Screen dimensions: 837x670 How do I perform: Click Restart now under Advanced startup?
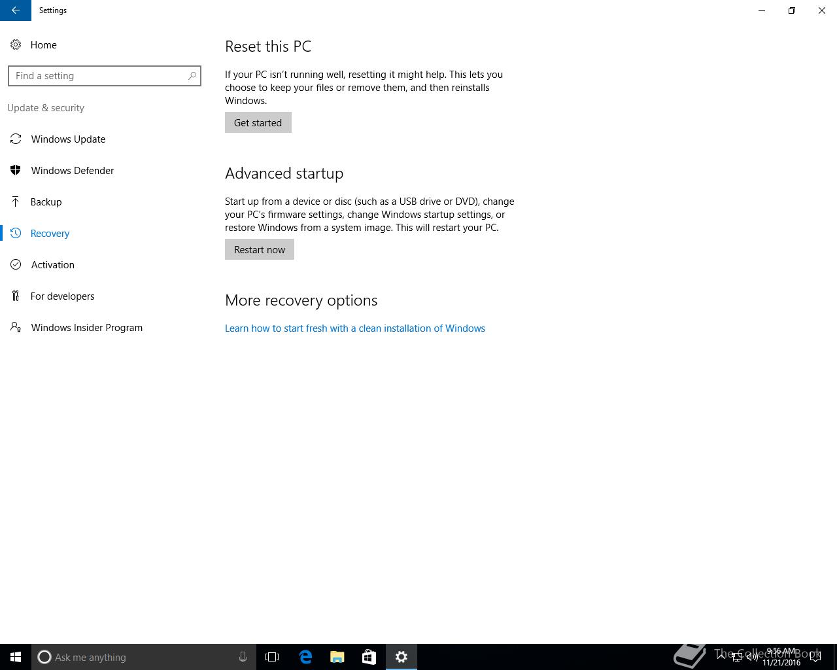260,249
